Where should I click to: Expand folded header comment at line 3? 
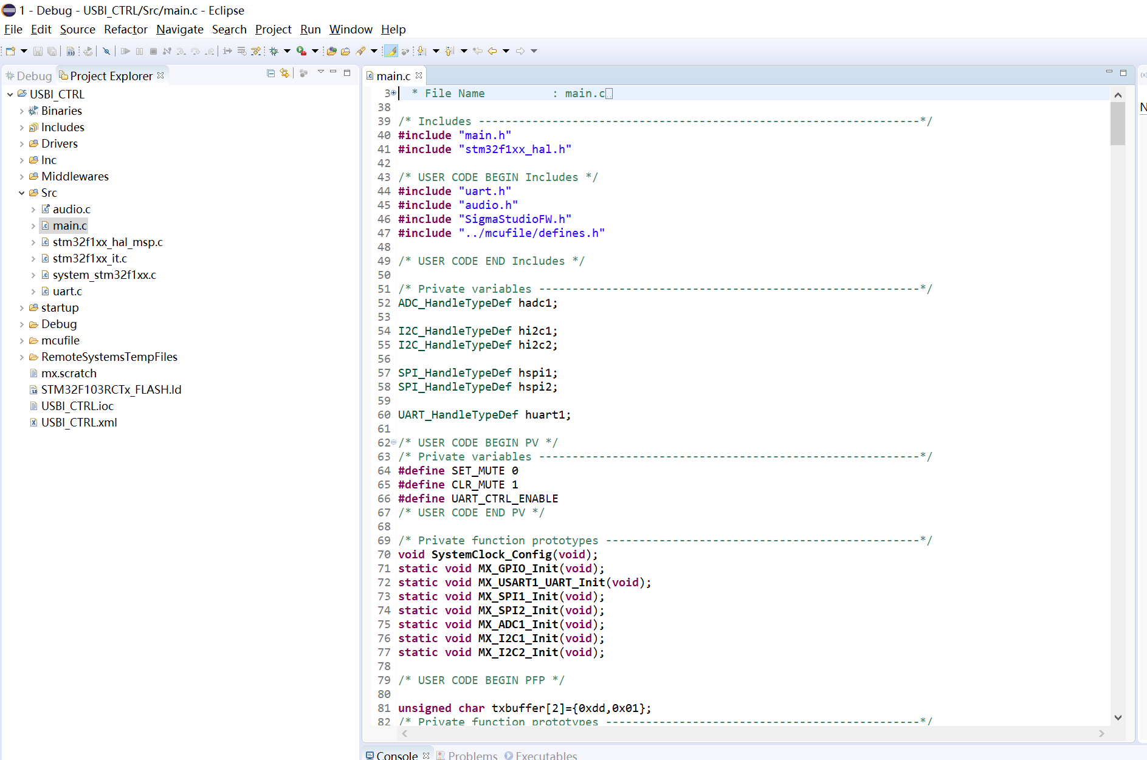(x=393, y=93)
